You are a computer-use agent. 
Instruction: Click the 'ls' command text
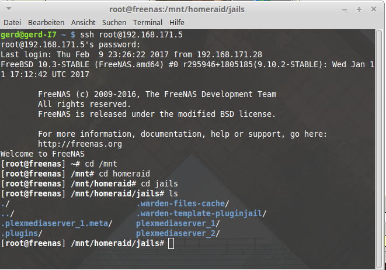coord(173,193)
